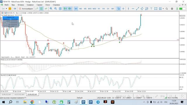Viewport: 187px width, 105px height.
Task: Zoom in on the chart
Action: (x=51, y=9)
